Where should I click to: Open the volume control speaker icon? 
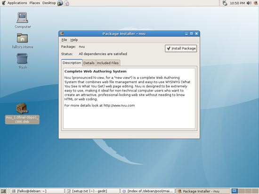tap(249, 3)
